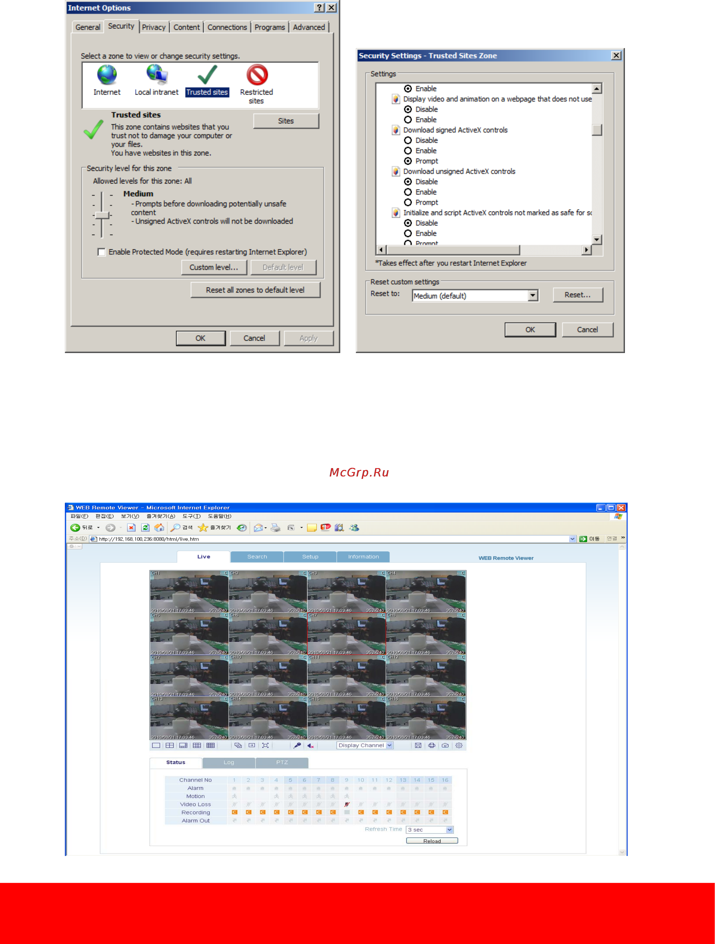This screenshot has width=715, height=944.
Task: Click the settings list vertical scrollbar thumb
Action: (x=597, y=130)
